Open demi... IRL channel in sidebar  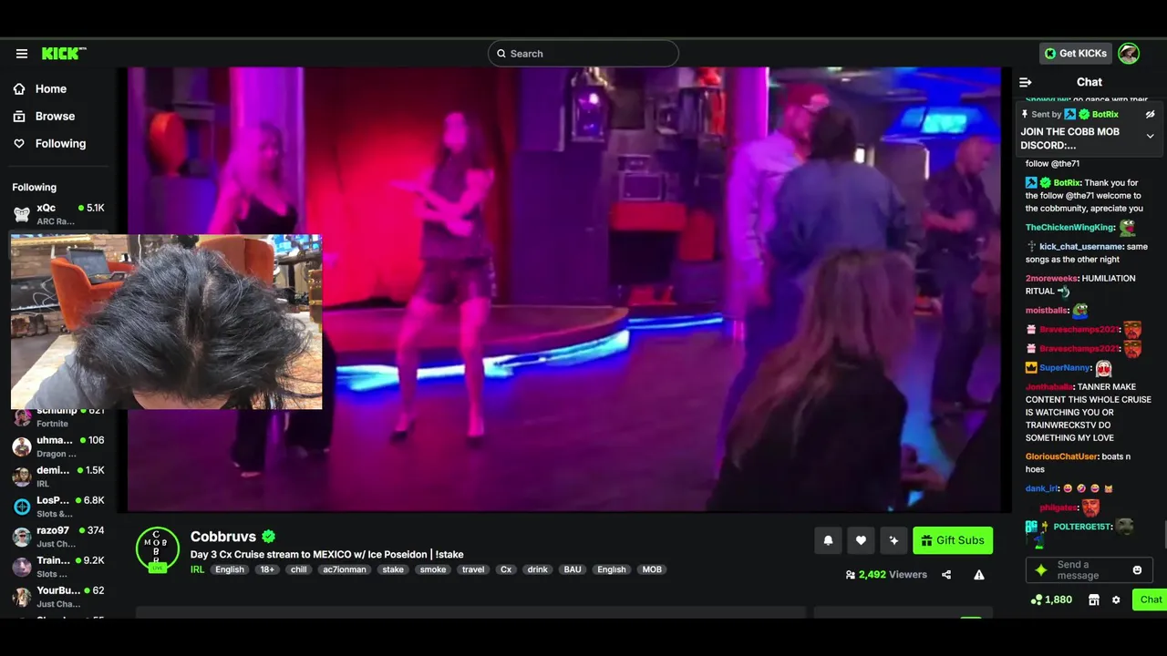click(58, 477)
